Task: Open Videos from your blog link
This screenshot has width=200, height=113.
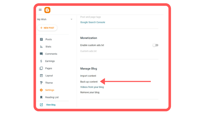Action: (x=92, y=87)
